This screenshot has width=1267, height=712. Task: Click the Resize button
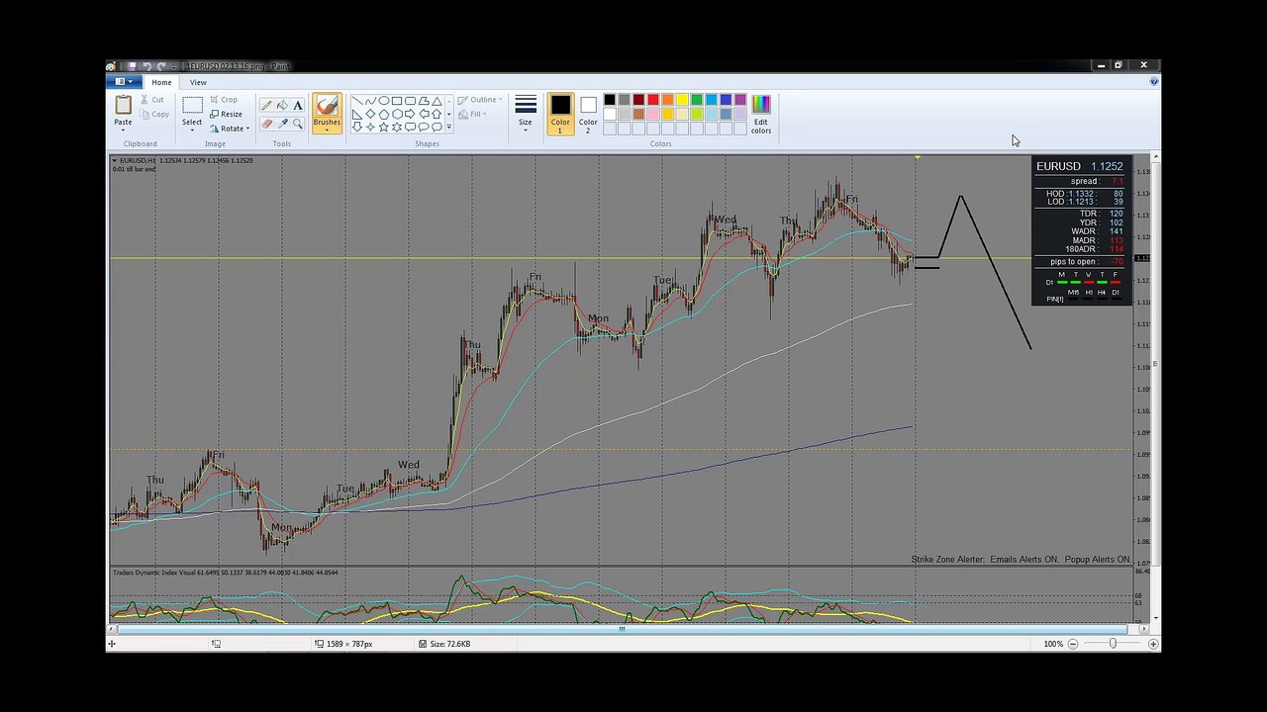click(x=226, y=114)
